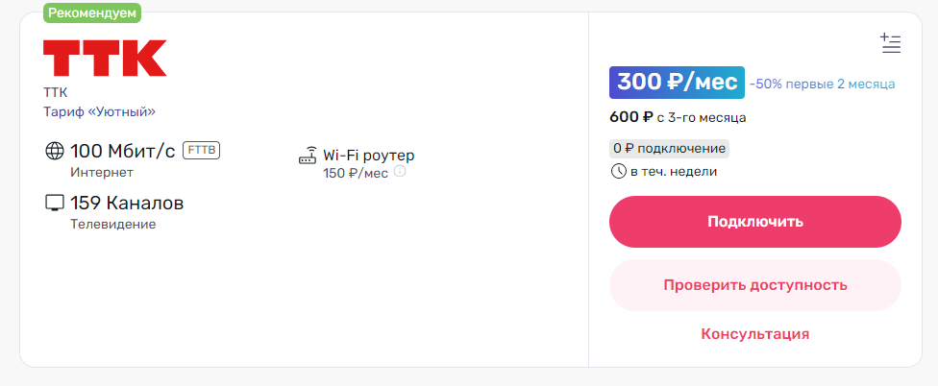Click the Проверить доступность button
The width and height of the screenshot is (938, 386).
755,285
